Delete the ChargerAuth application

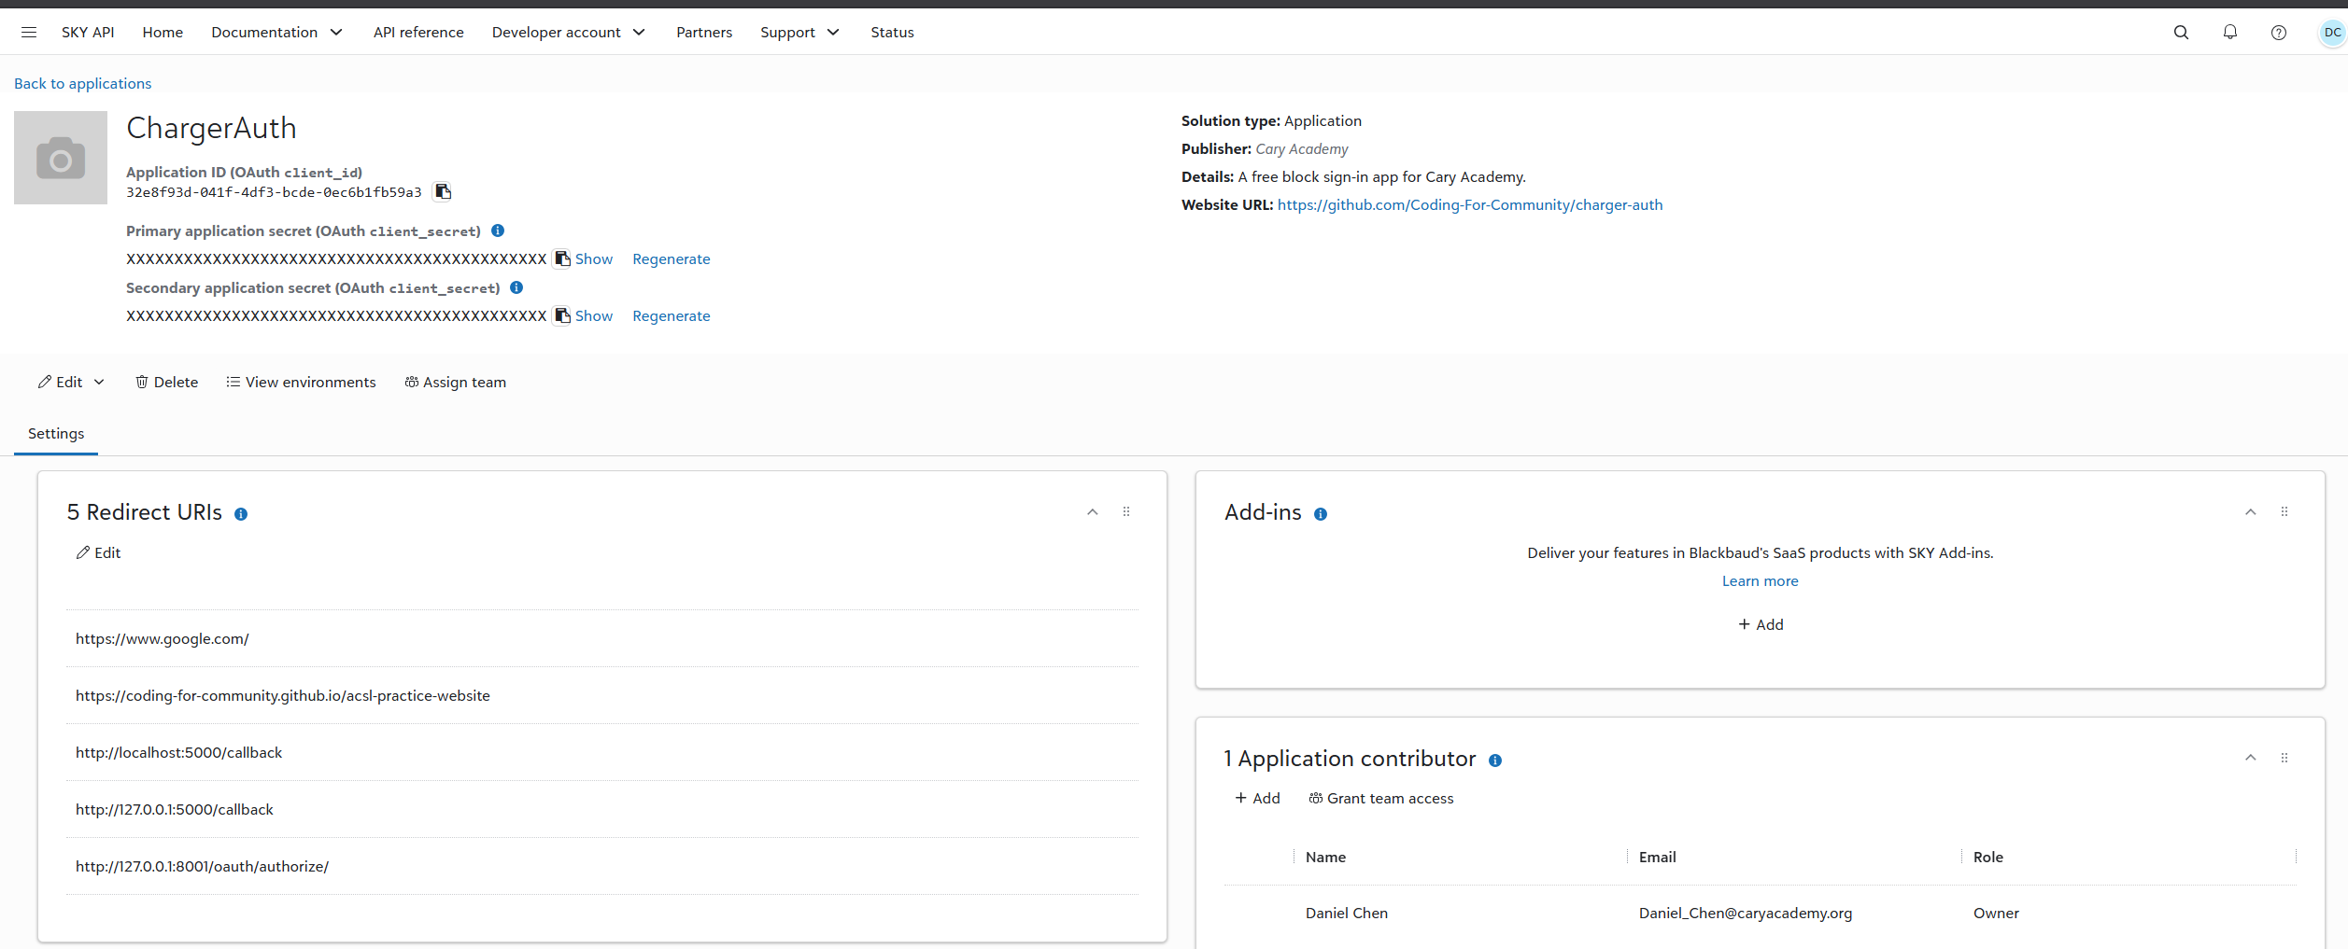(167, 382)
